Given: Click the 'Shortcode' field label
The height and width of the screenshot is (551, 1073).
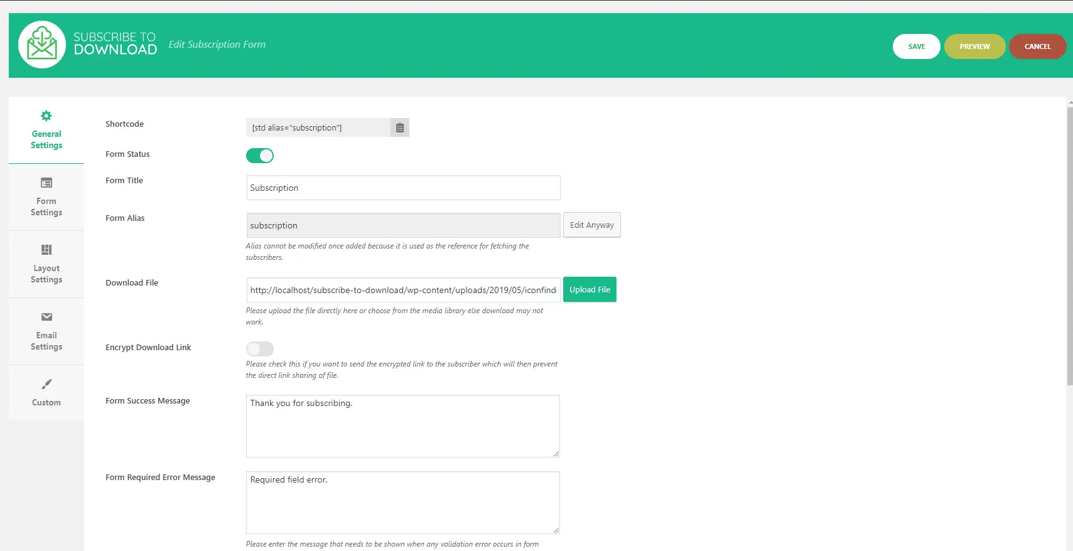Looking at the screenshot, I should 124,124.
